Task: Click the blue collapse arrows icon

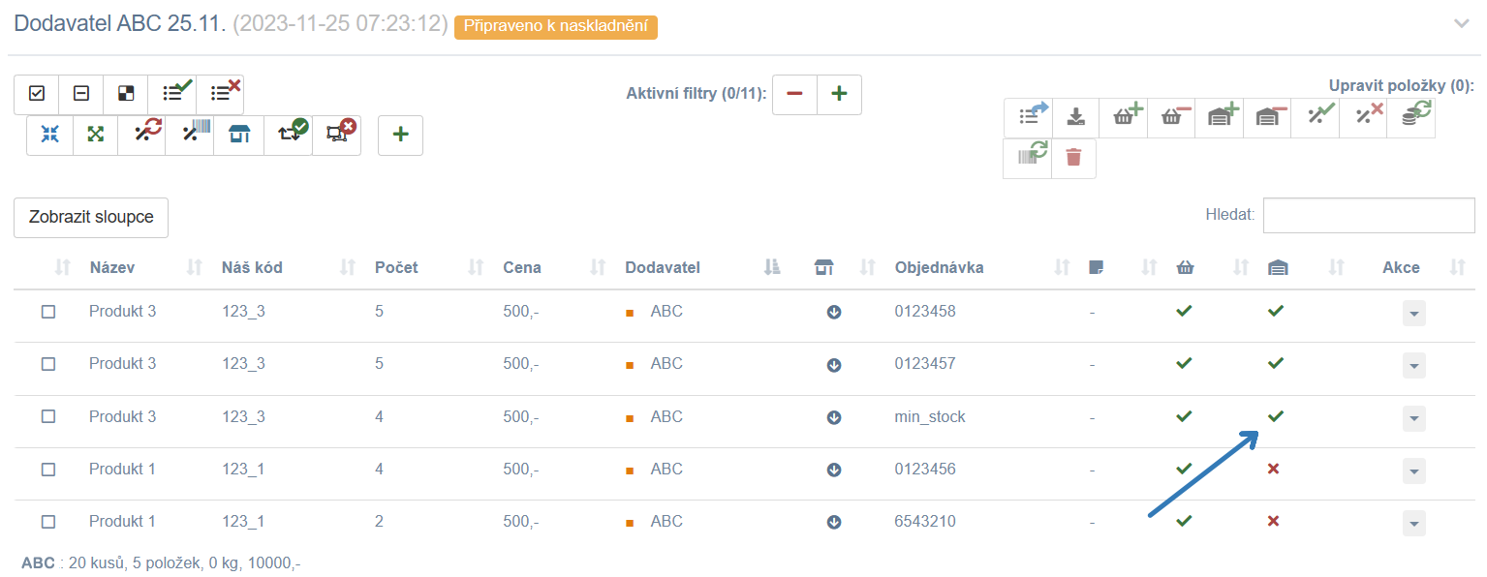Action: tap(49, 135)
